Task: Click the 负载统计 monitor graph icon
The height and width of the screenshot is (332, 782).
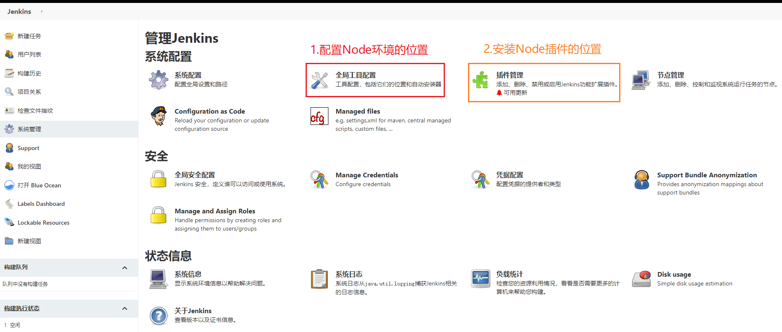Action: coord(480,279)
